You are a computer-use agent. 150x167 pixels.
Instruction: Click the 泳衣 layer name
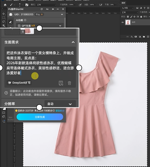tap(134, 22)
